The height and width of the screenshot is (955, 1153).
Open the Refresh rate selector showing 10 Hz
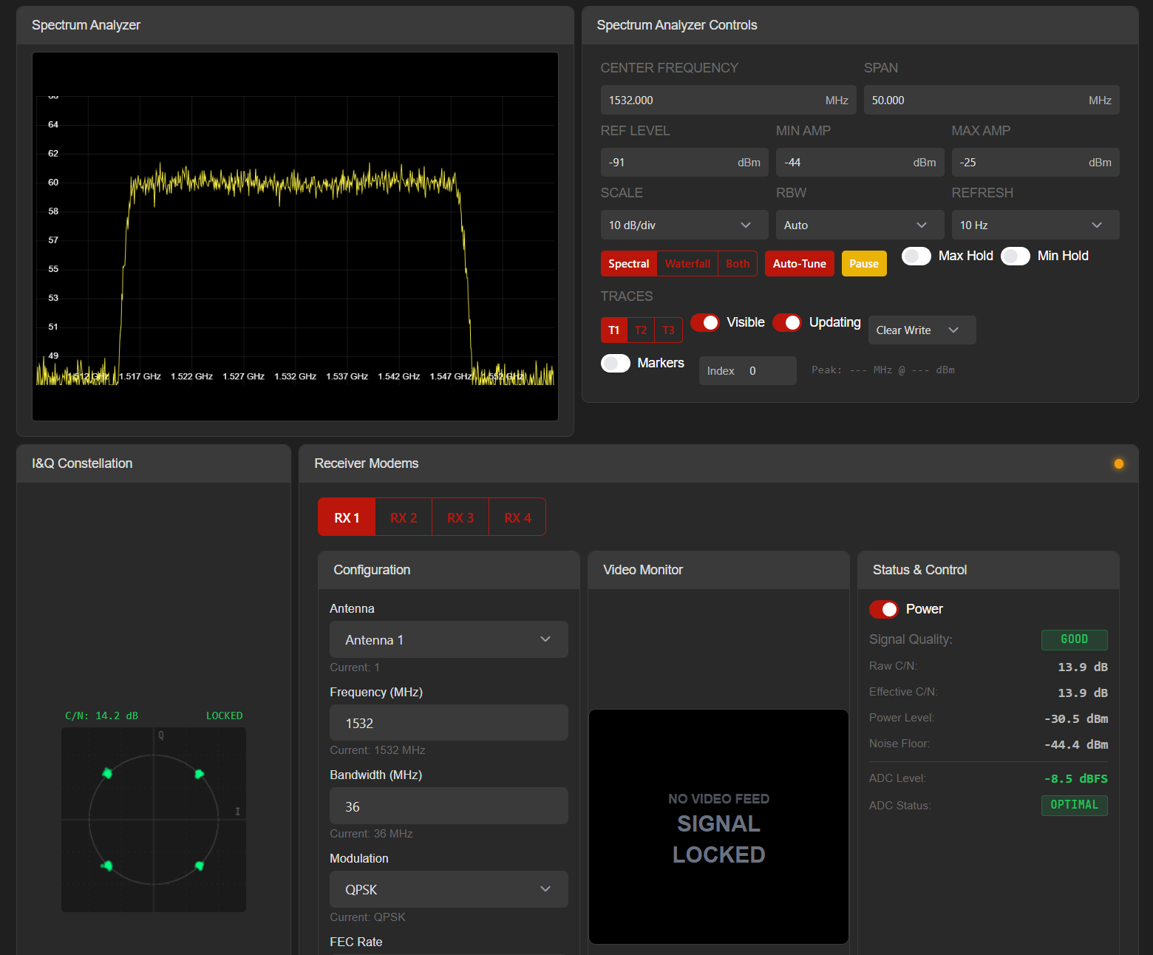tap(1035, 224)
